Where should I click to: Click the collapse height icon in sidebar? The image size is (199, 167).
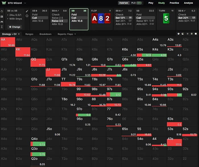click(x=2, y=27)
